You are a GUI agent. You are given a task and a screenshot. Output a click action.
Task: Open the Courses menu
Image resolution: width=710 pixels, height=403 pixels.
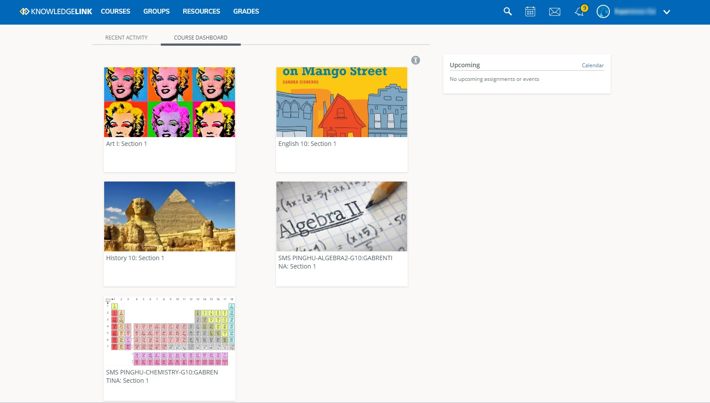[x=116, y=11]
